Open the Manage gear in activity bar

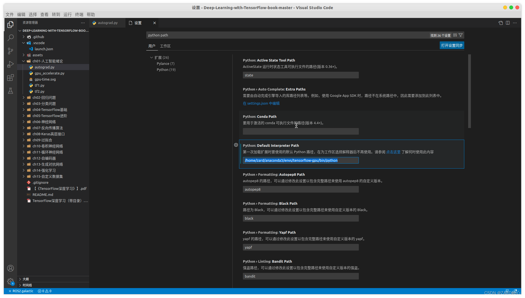coord(10,281)
